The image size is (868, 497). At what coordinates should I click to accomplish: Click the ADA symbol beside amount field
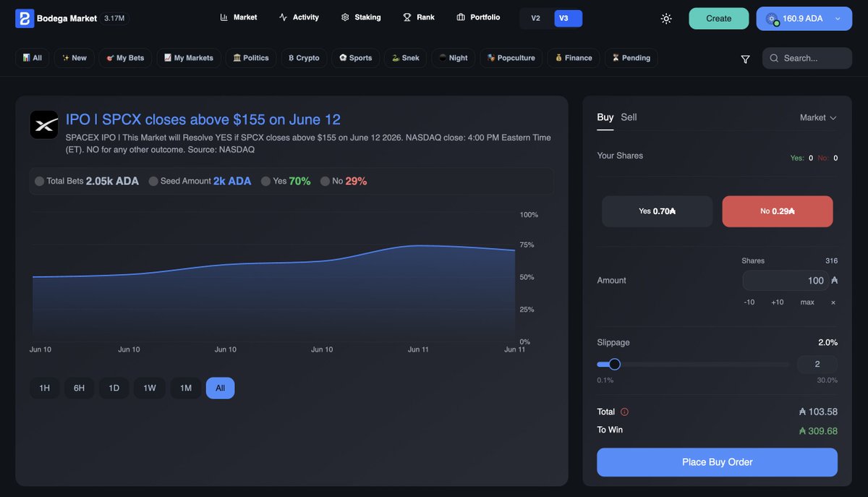click(834, 280)
